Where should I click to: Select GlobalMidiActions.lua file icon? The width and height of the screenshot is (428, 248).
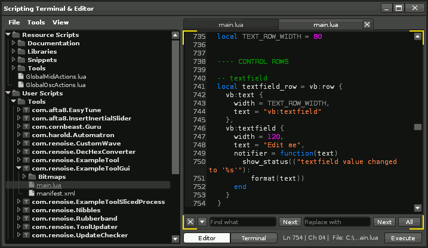[21, 76]
